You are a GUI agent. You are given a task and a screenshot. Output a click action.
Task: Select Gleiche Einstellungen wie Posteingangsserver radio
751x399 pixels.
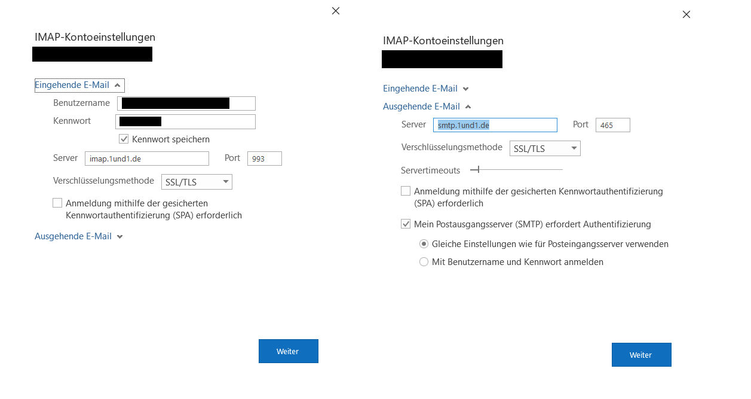tap(424, 244)
